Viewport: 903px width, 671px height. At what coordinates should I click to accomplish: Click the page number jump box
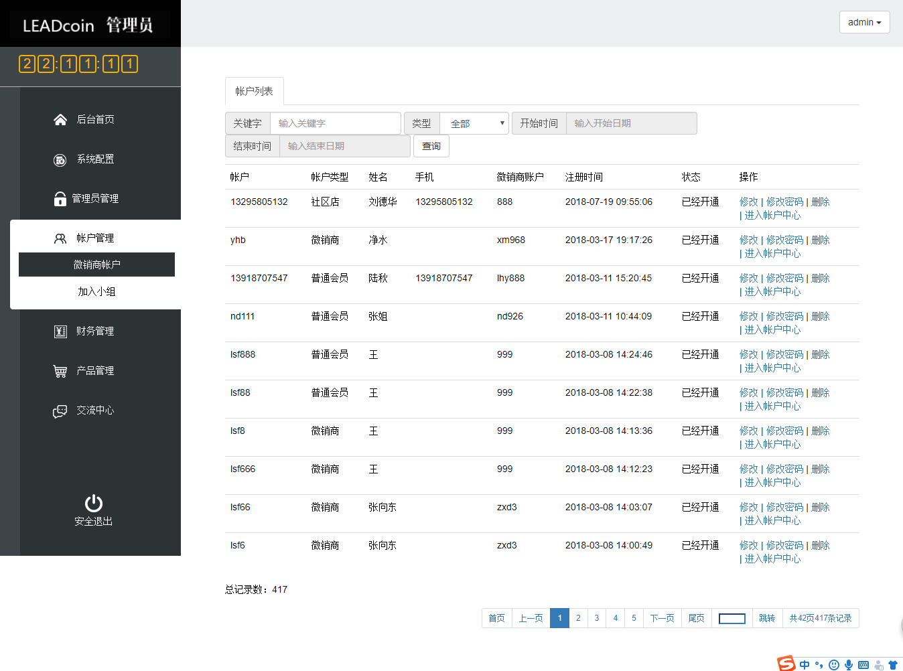pyautogui.click(x=732, y=618)
